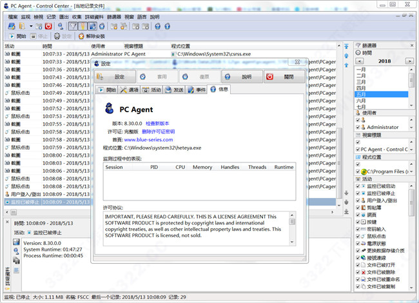The image size is (419, 303).
Task: Click the 開始 start monitoring button
Action: pyautogui.click(x=17, y=37)
